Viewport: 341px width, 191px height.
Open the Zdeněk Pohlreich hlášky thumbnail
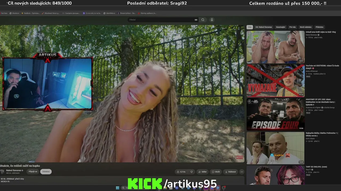(275, 148)
